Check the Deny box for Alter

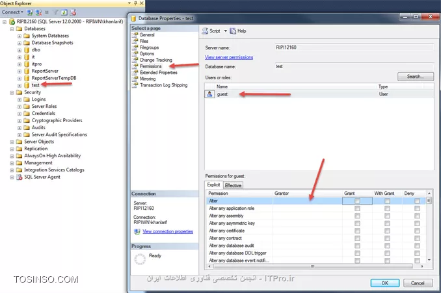(x=417, y=201)
